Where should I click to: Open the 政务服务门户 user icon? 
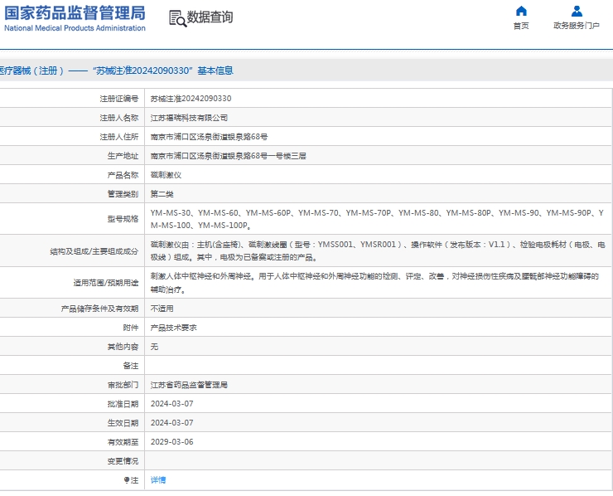(x=577, y=11)
